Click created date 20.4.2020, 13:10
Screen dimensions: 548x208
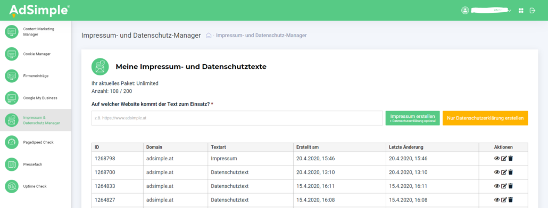pyautogui.click(x=315, y=172)
